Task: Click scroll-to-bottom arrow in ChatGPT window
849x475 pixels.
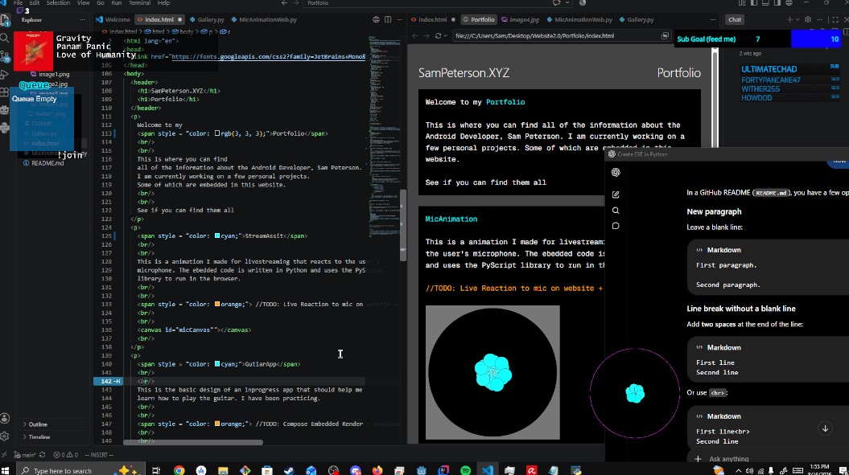Action: (825, 428)
